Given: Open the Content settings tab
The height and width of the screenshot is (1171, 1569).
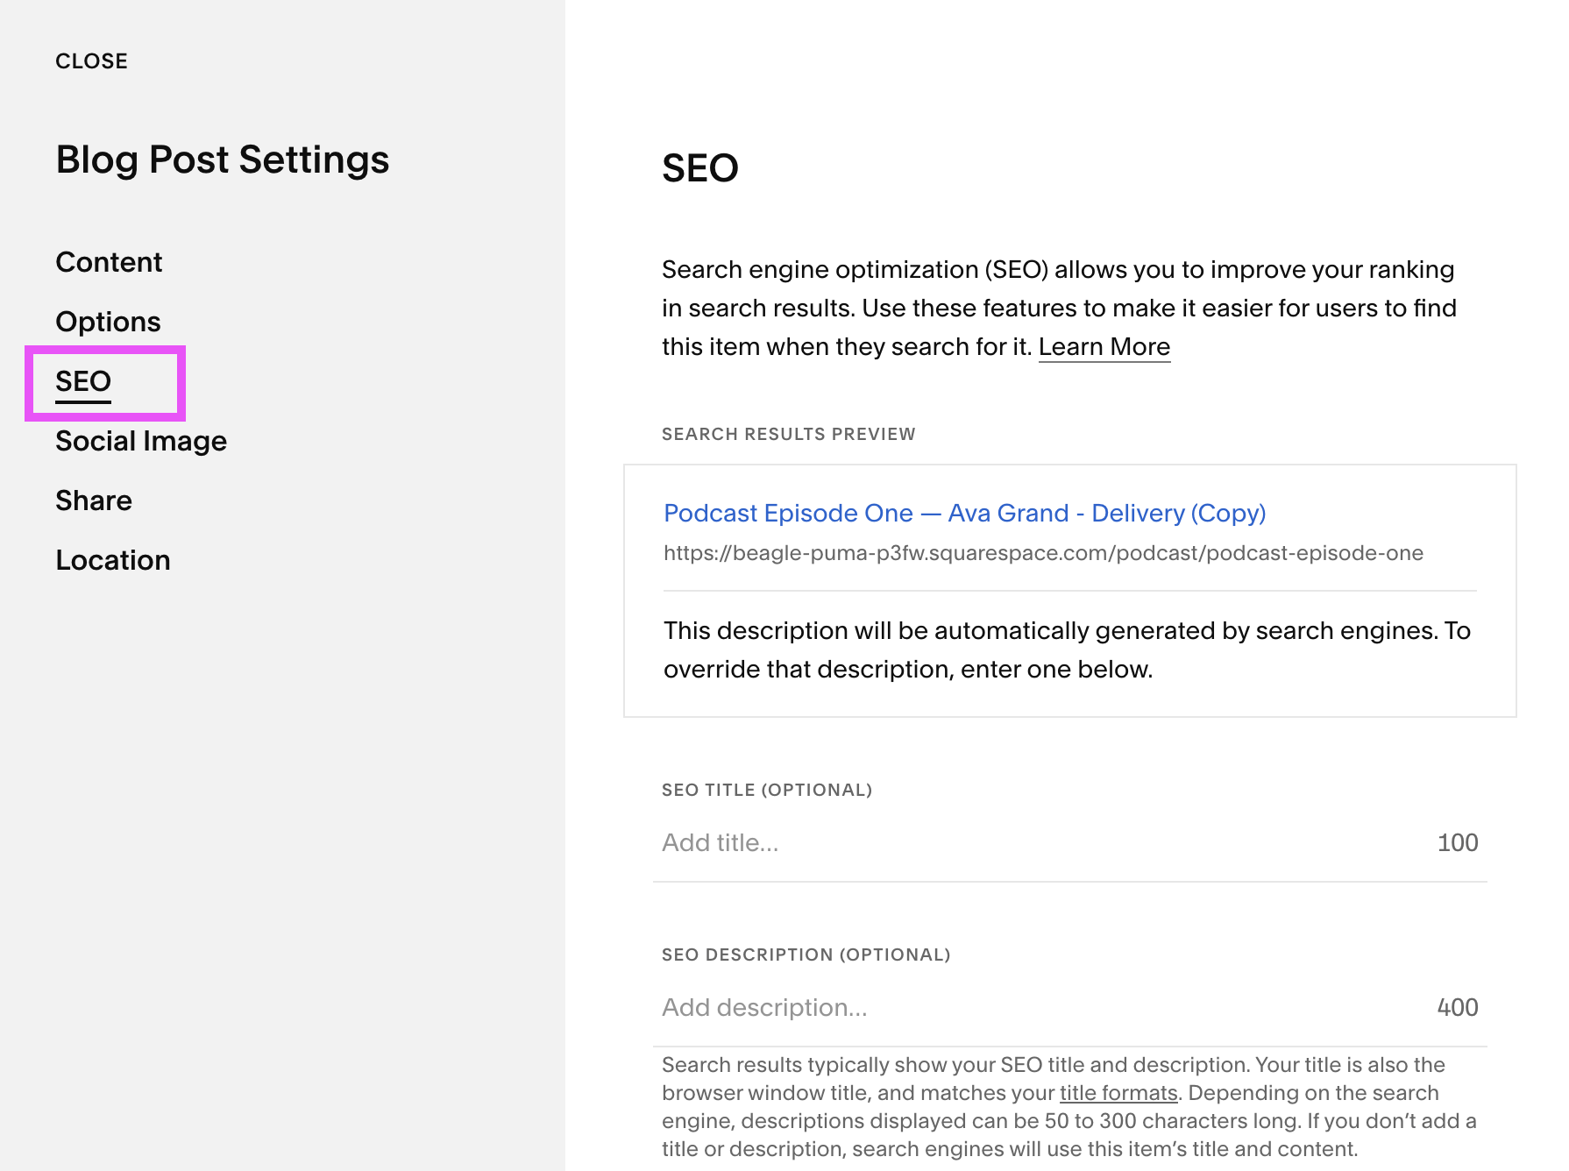Looking at the screenshot, I should [109, 262].
